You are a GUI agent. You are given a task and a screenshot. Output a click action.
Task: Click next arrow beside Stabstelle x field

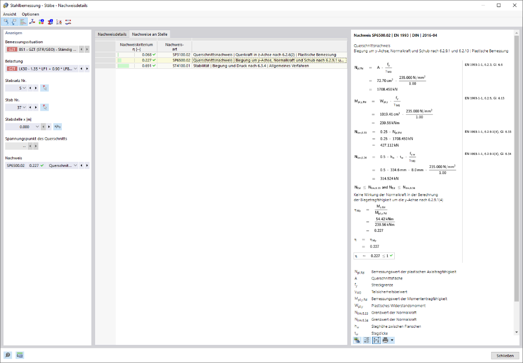point(49,127)
